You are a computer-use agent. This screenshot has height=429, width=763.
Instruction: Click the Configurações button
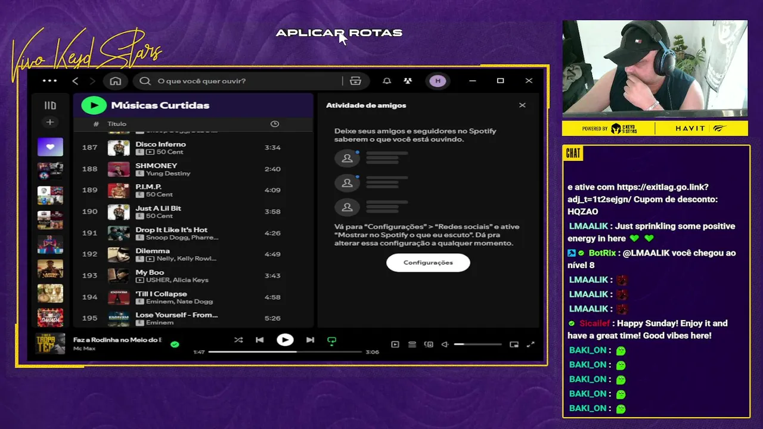tap(428, 263)
